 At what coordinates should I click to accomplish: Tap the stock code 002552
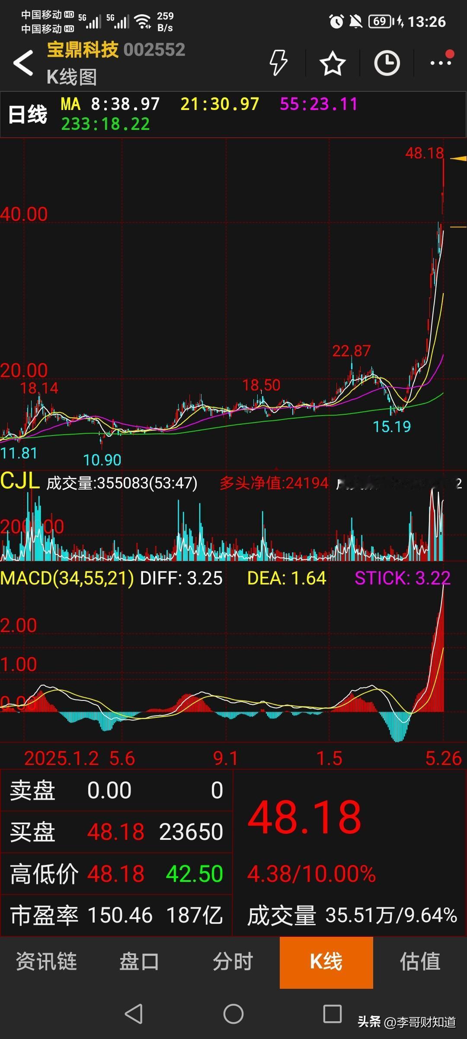pos(154,50)
